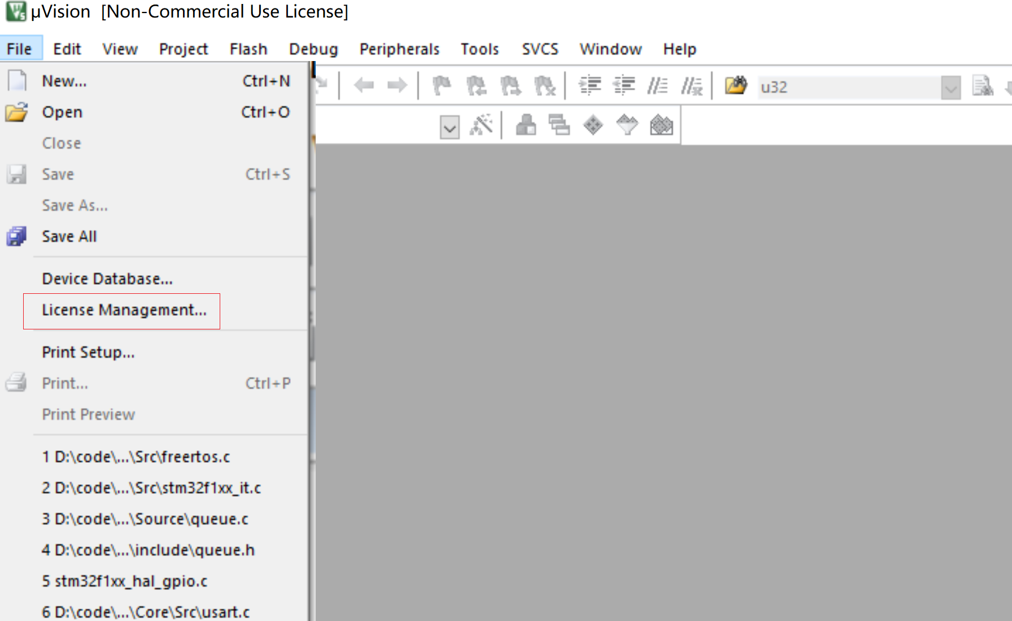Viewport: 1012px width, 621px height.
Task: Click the green diamond Run-Time Environment icon
Action: click(x=593, y=125)
